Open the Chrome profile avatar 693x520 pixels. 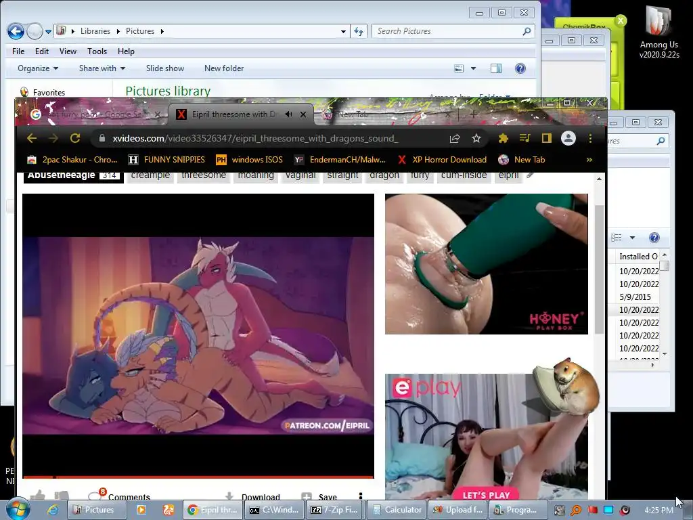[568, 138]
